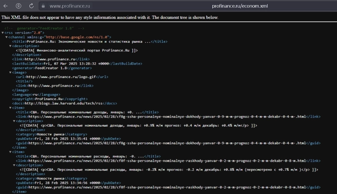Click the link inside the image node
The width and height of the screenshot is (337, 194).
[54, 85]
